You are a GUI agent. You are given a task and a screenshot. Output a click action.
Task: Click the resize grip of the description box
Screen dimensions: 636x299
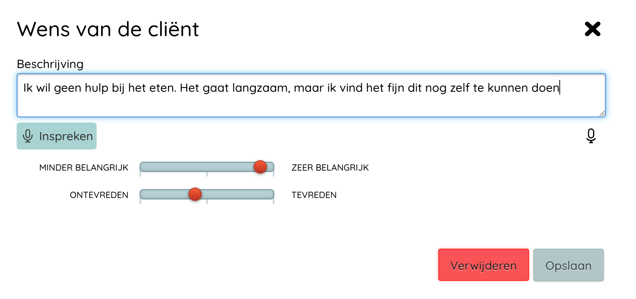[602, 114]
